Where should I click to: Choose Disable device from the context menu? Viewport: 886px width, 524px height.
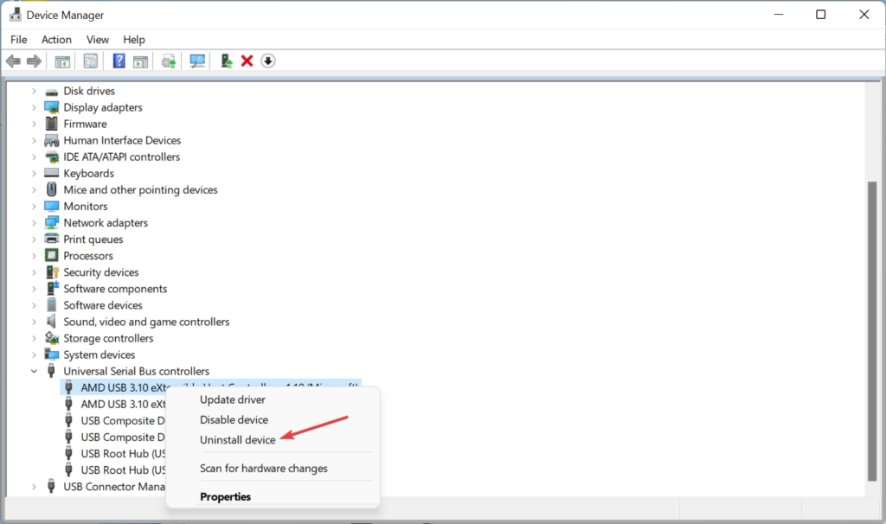234,420
